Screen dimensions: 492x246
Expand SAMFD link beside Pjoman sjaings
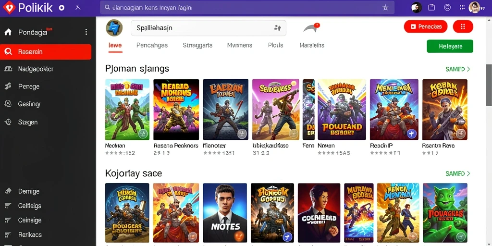pyautogui.click(x=457, y=69)
